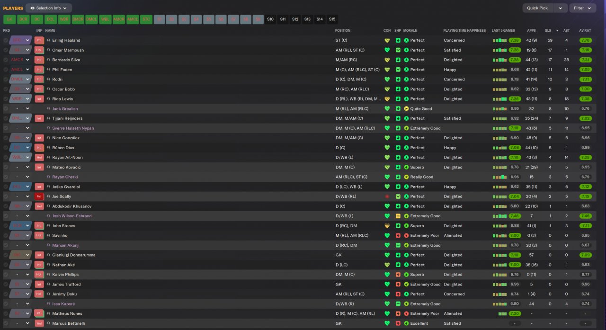This screenshot has width=606, height=330.
Task: Click Joe Scally's Inj injury icon
Action: pyautogui.click(x=39, y=196)
